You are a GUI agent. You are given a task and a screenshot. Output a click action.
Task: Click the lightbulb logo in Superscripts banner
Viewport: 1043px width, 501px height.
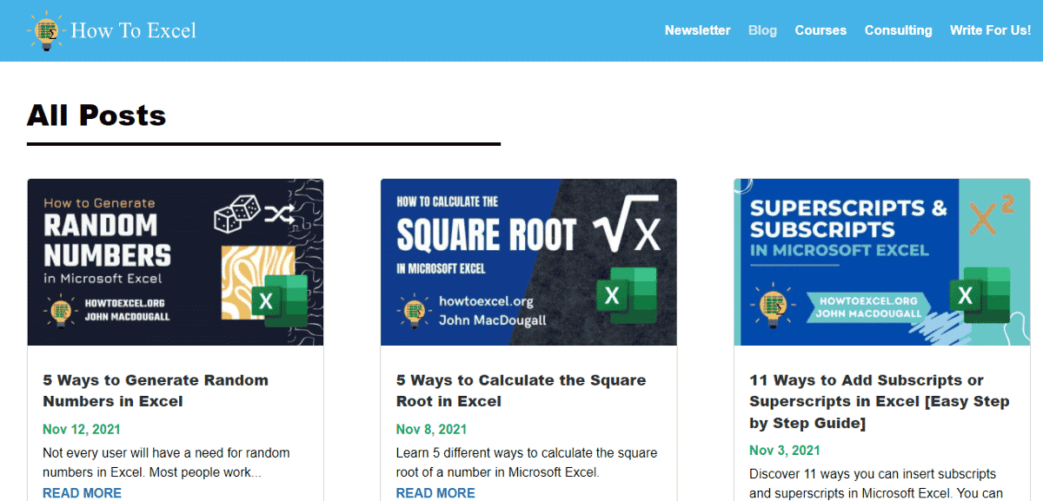772,306
